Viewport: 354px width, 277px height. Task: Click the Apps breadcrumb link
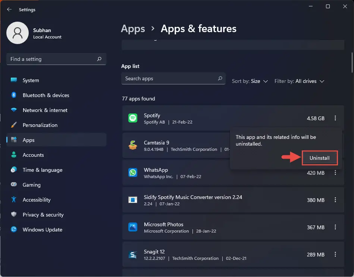coord(133,29)
